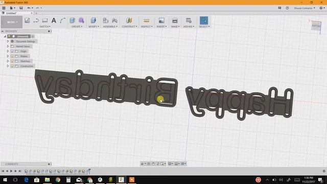Select the Create Sketch tool icon
Screen dimensions: 327x184
click(27, 20)
